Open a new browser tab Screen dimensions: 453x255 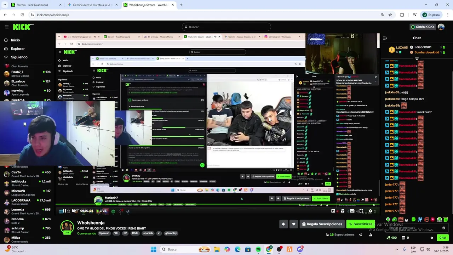(x=181, y=5)
